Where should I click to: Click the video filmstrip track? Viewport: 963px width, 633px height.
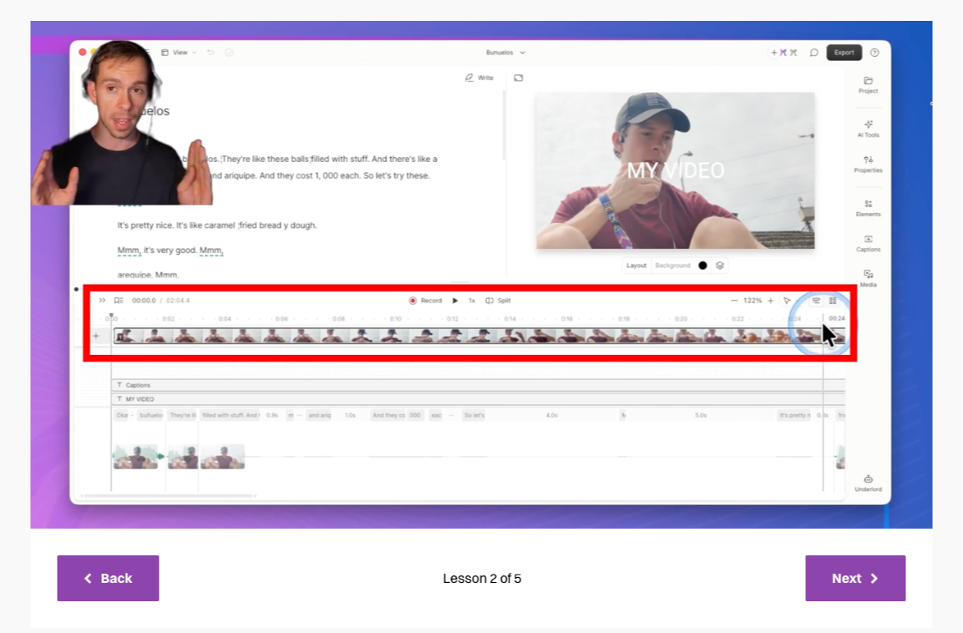click(x=479, y=336)
